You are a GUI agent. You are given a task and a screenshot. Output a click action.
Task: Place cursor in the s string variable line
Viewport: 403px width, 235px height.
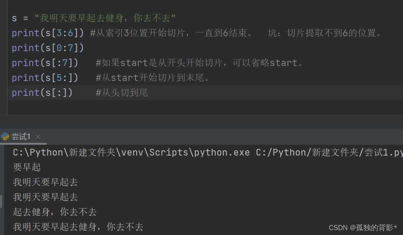(x=75, y=18)
